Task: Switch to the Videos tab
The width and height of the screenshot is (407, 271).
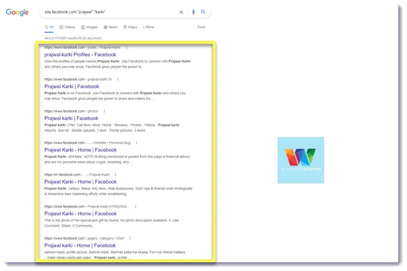Action: pyautogui.click(x=67, y=27)
